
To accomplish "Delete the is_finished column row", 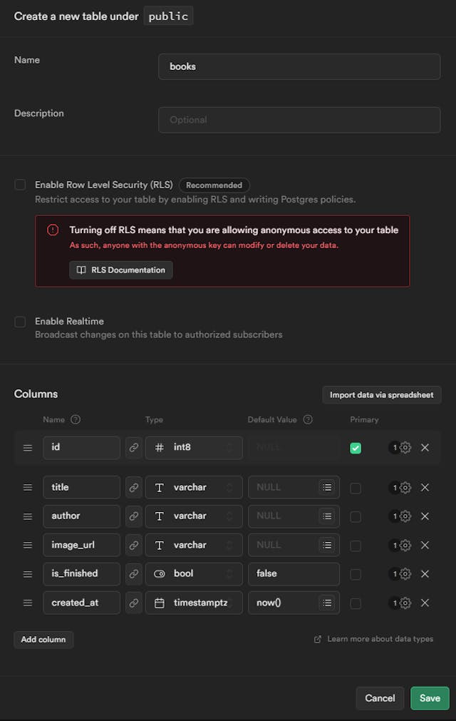I will (425, 574).
